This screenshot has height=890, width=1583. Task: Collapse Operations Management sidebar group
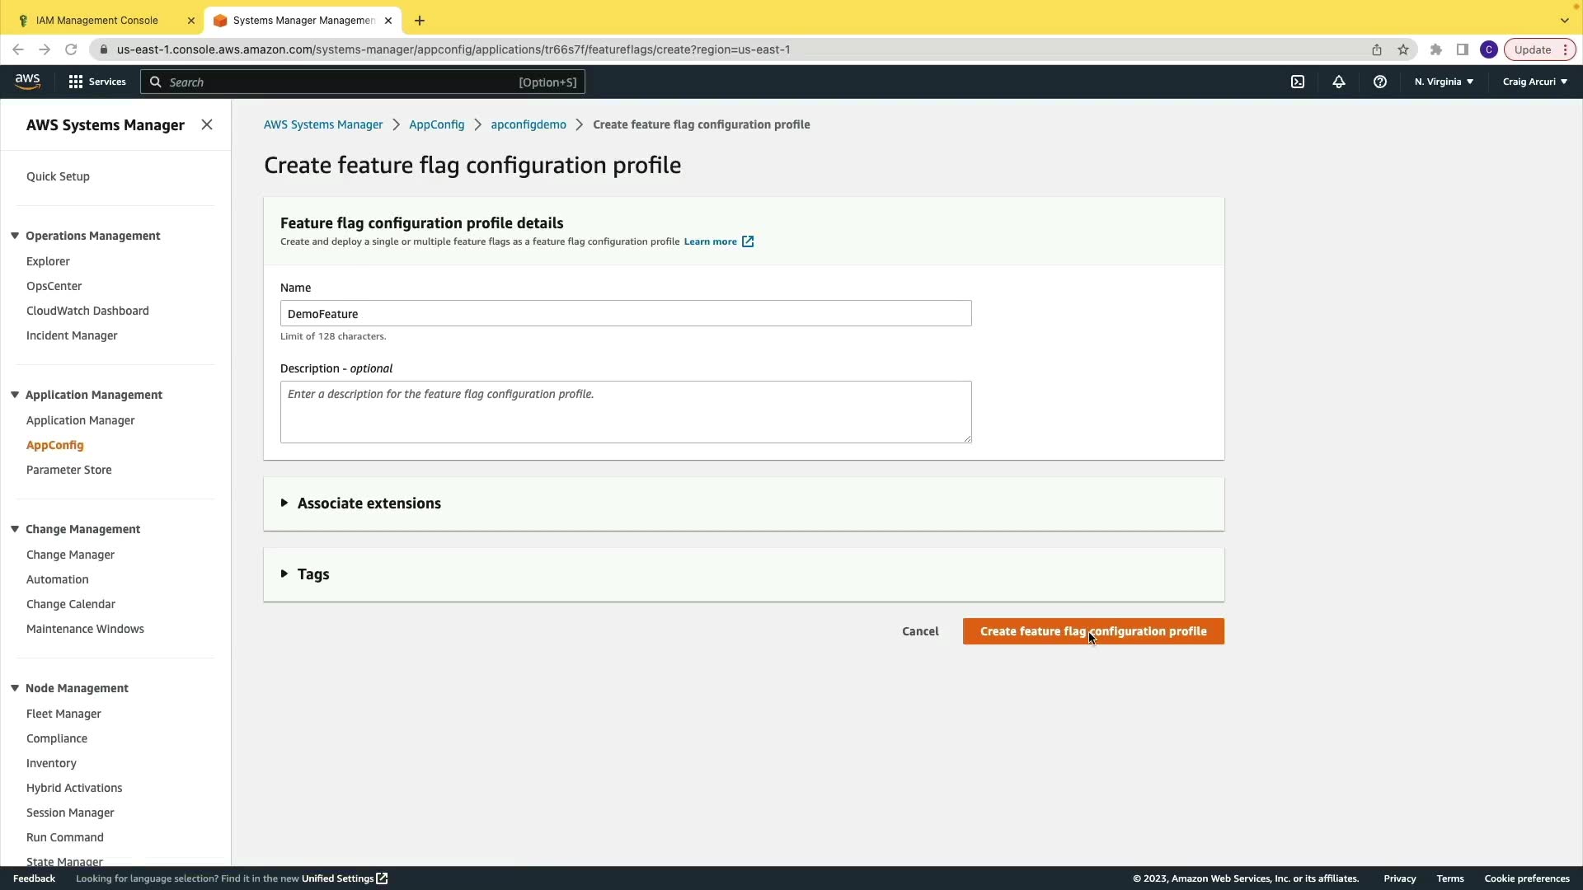(x=15, y=236)
